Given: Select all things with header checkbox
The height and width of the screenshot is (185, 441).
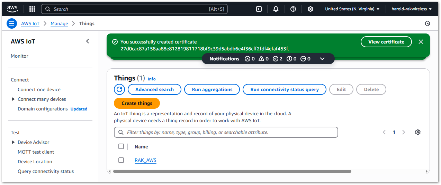Looking at the screenshot, I should tap(121, 146).
